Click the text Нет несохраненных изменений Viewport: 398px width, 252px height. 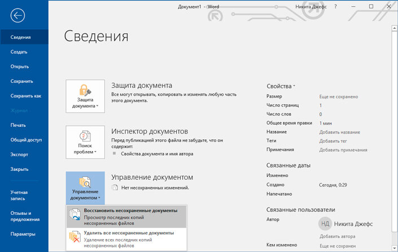pyautogui.click(x=155, y=188)
